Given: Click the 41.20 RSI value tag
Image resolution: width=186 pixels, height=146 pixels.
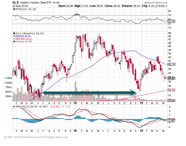Looking at the screenshot, I should pos(171,21).
